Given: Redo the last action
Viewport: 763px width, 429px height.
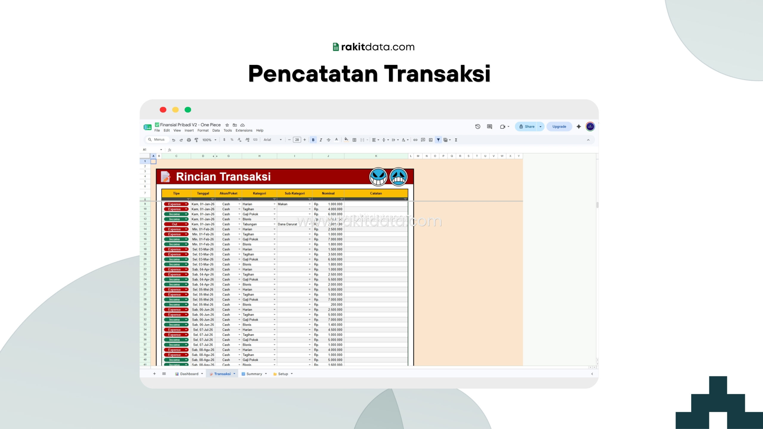Looking at the screenshot, I should [x=181, y=140].
